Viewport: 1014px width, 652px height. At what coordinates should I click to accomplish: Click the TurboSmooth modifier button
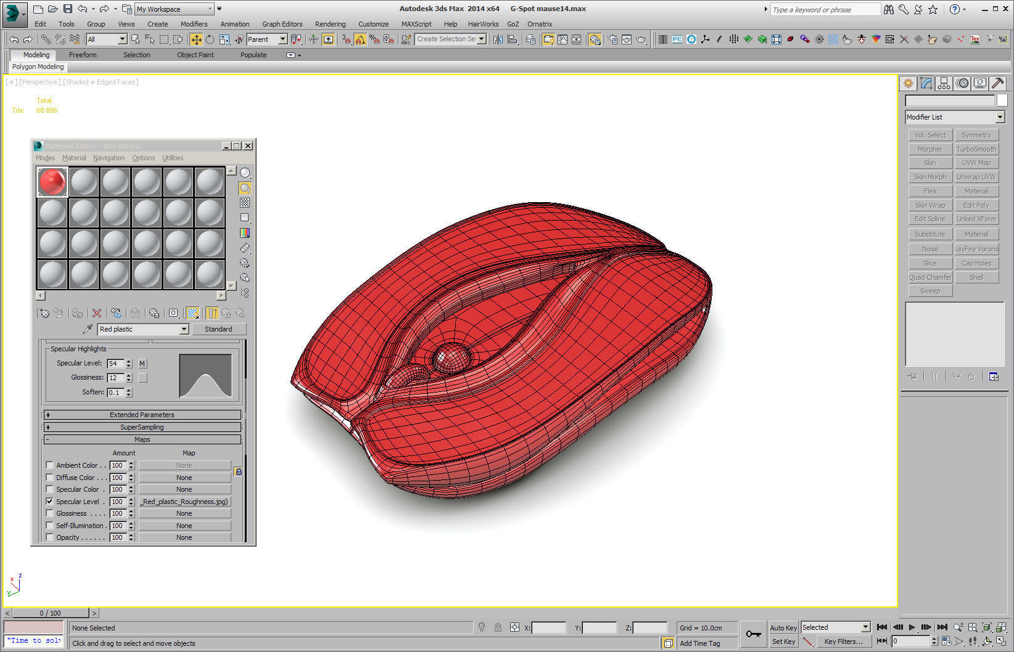pos(976,149)
